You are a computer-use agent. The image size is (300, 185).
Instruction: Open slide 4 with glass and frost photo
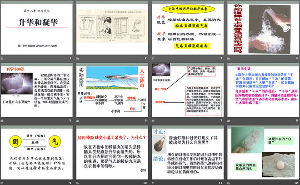click(262, 28)
